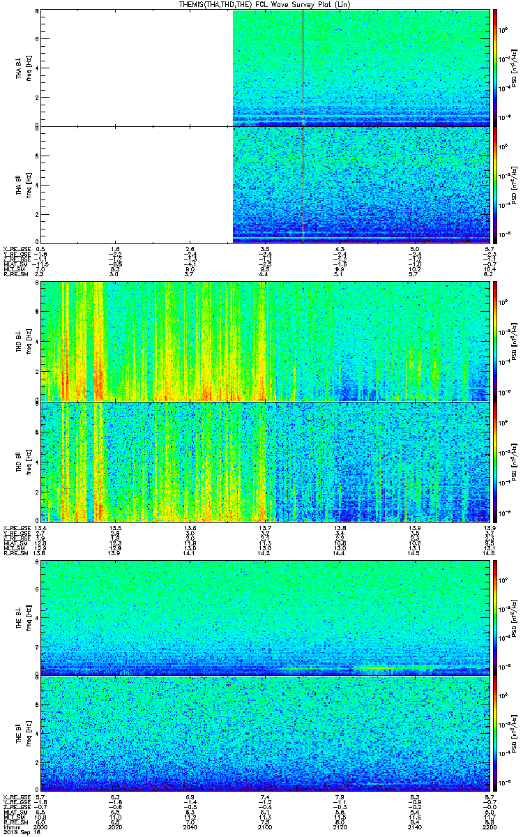523x837 pixels.
Task: Click inside the THD BL spectrogram panel
Action: point(265,341)
